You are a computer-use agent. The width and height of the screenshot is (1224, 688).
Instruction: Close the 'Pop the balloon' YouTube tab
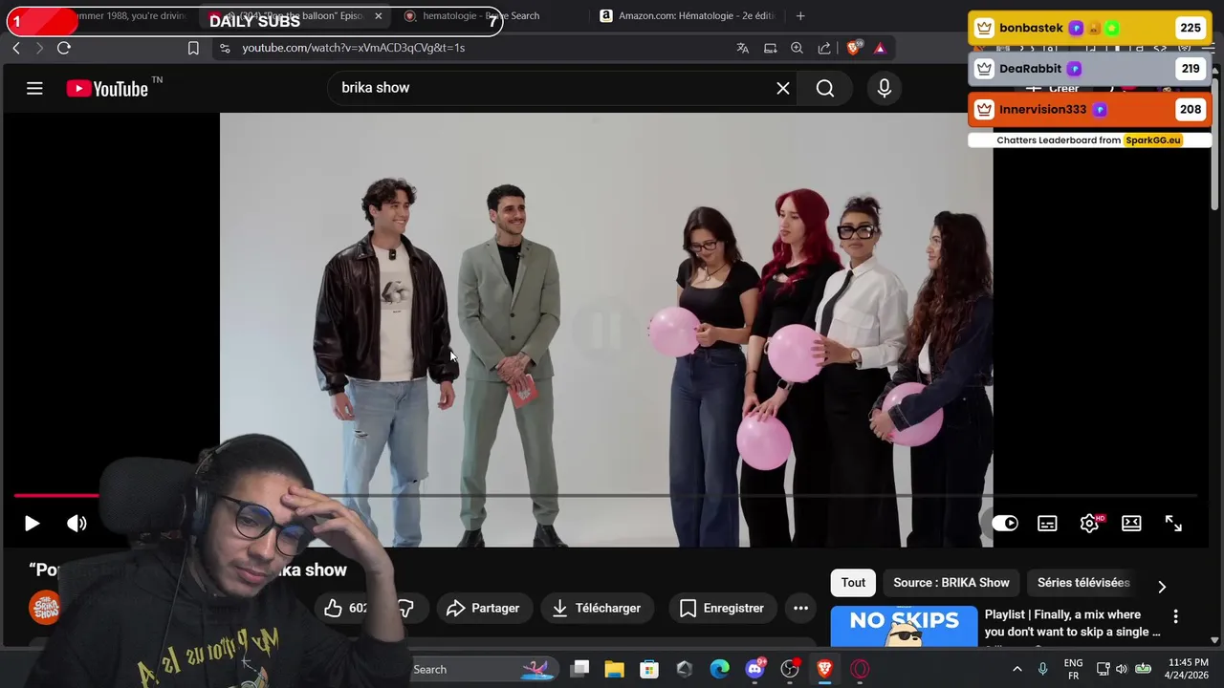[x=378, y=16]
